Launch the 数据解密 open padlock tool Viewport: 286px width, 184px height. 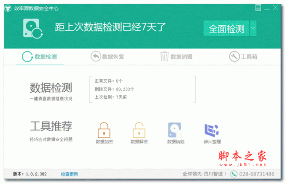pyautogui.click(x=139, y=133)
